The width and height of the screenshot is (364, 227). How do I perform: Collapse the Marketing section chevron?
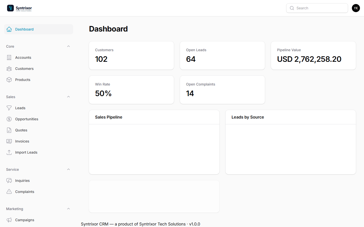pyautogui.click(x=69, y=209)
